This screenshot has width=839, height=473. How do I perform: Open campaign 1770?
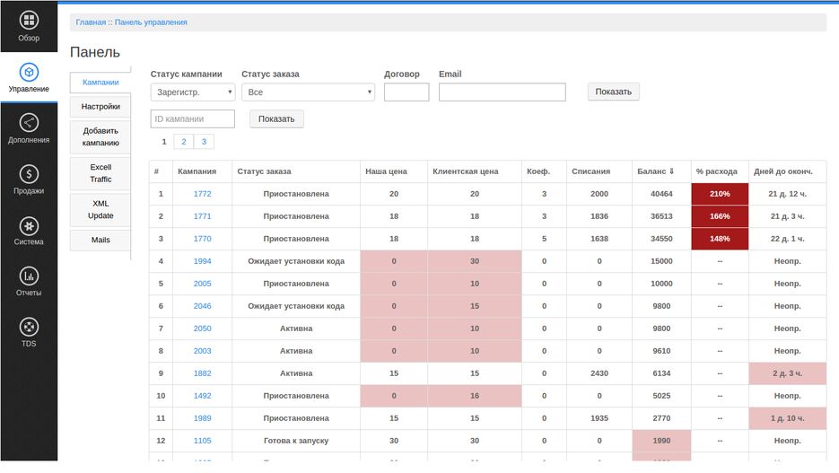pyautogui.click(x=202, y=239)
